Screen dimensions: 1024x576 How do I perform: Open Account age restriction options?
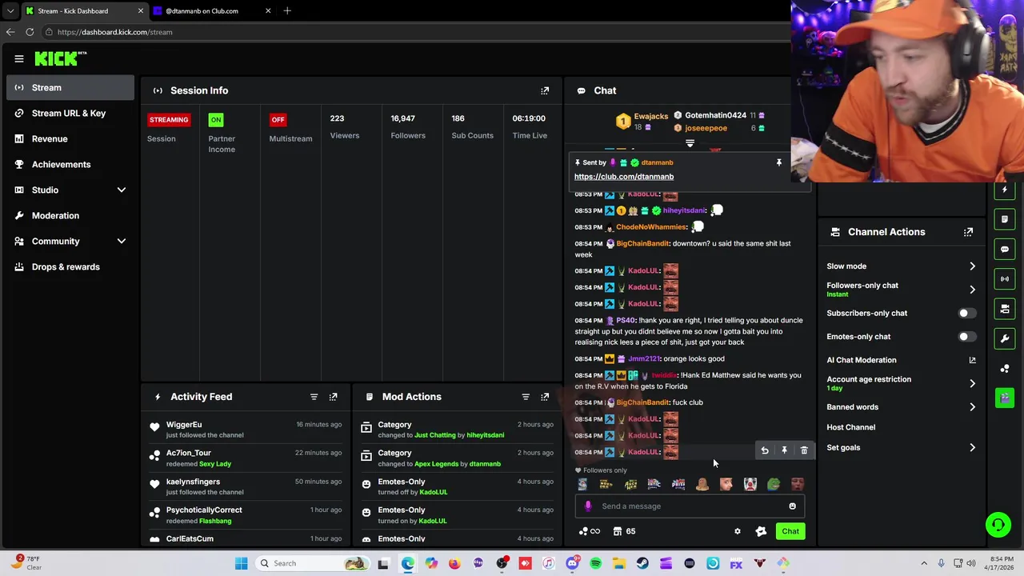[902, 383]
